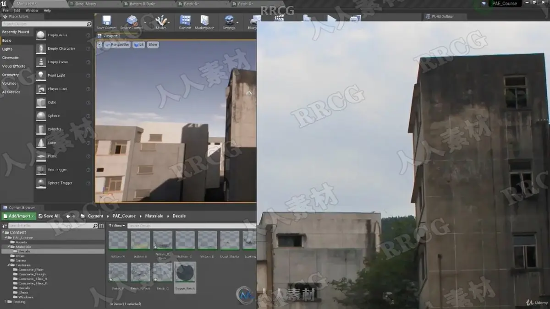Select the Cube actor icon
Viewport: 550px width, 309px height.
click(x=41, y=102)
